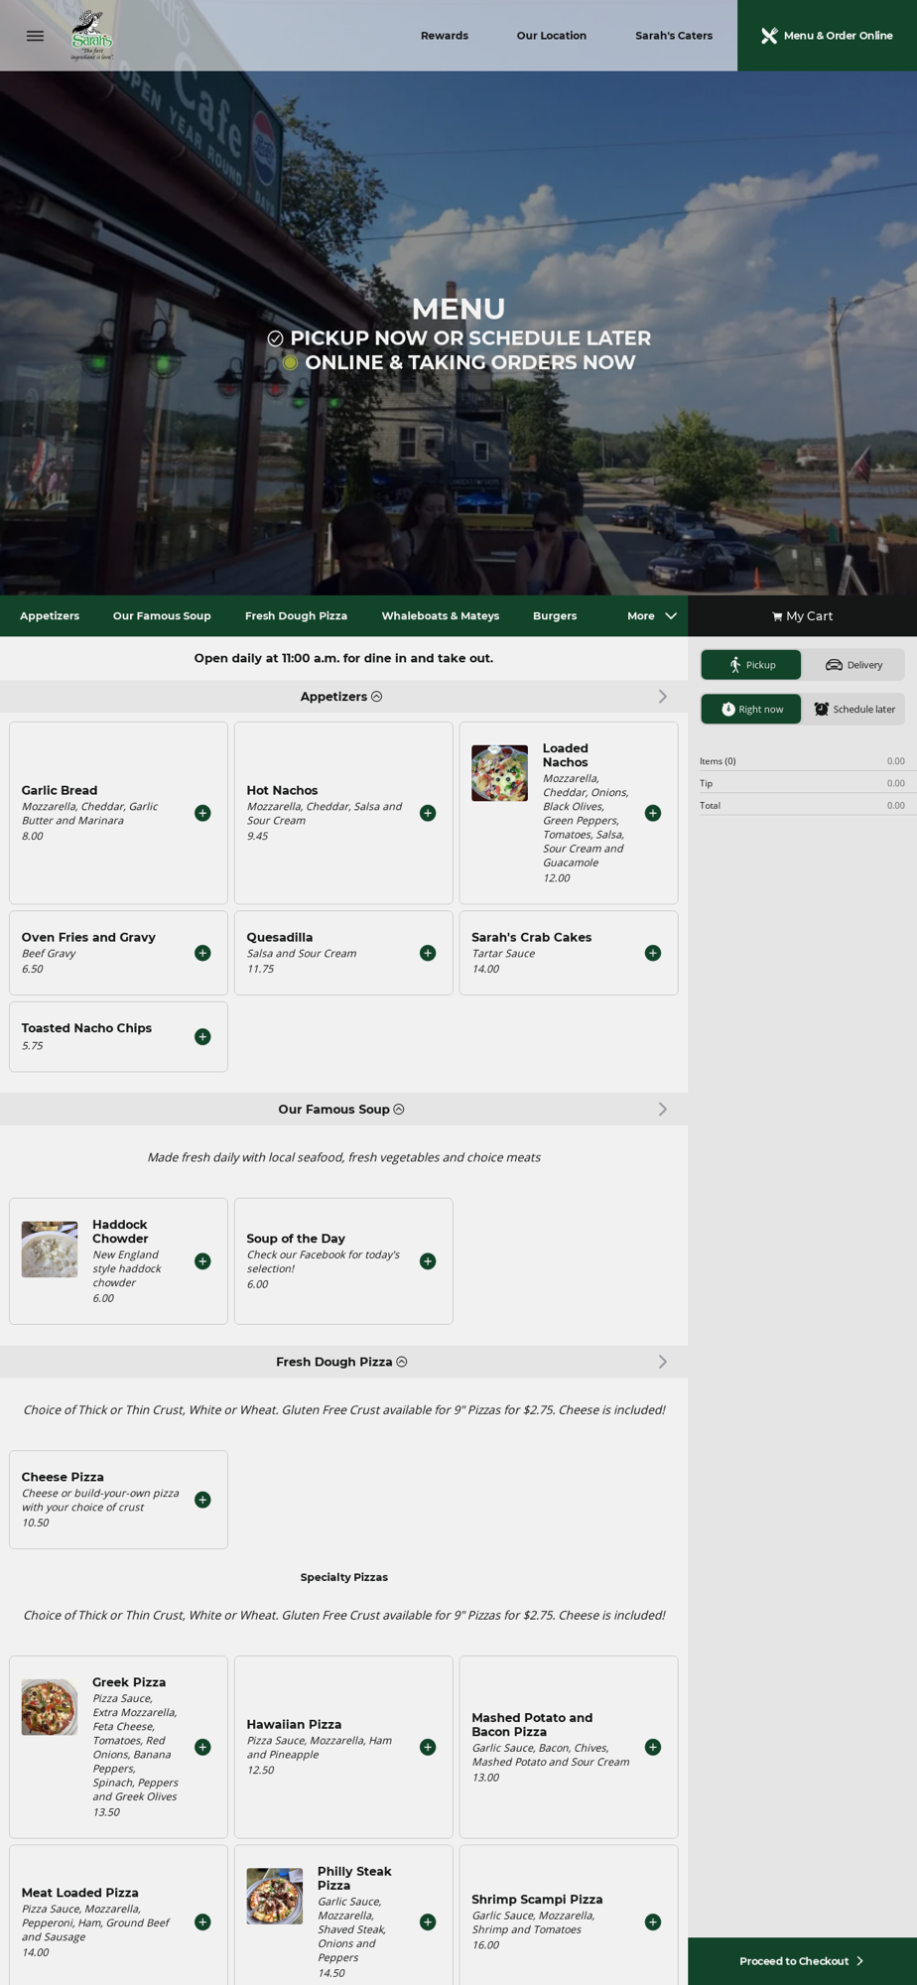Open the Rewards page
This screenshot has width=917, height=1985.
point(445,36)
